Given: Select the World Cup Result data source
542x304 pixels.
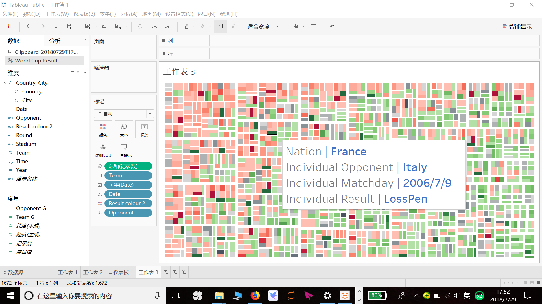Looking at the screenshot, I should tap(44, 61).
